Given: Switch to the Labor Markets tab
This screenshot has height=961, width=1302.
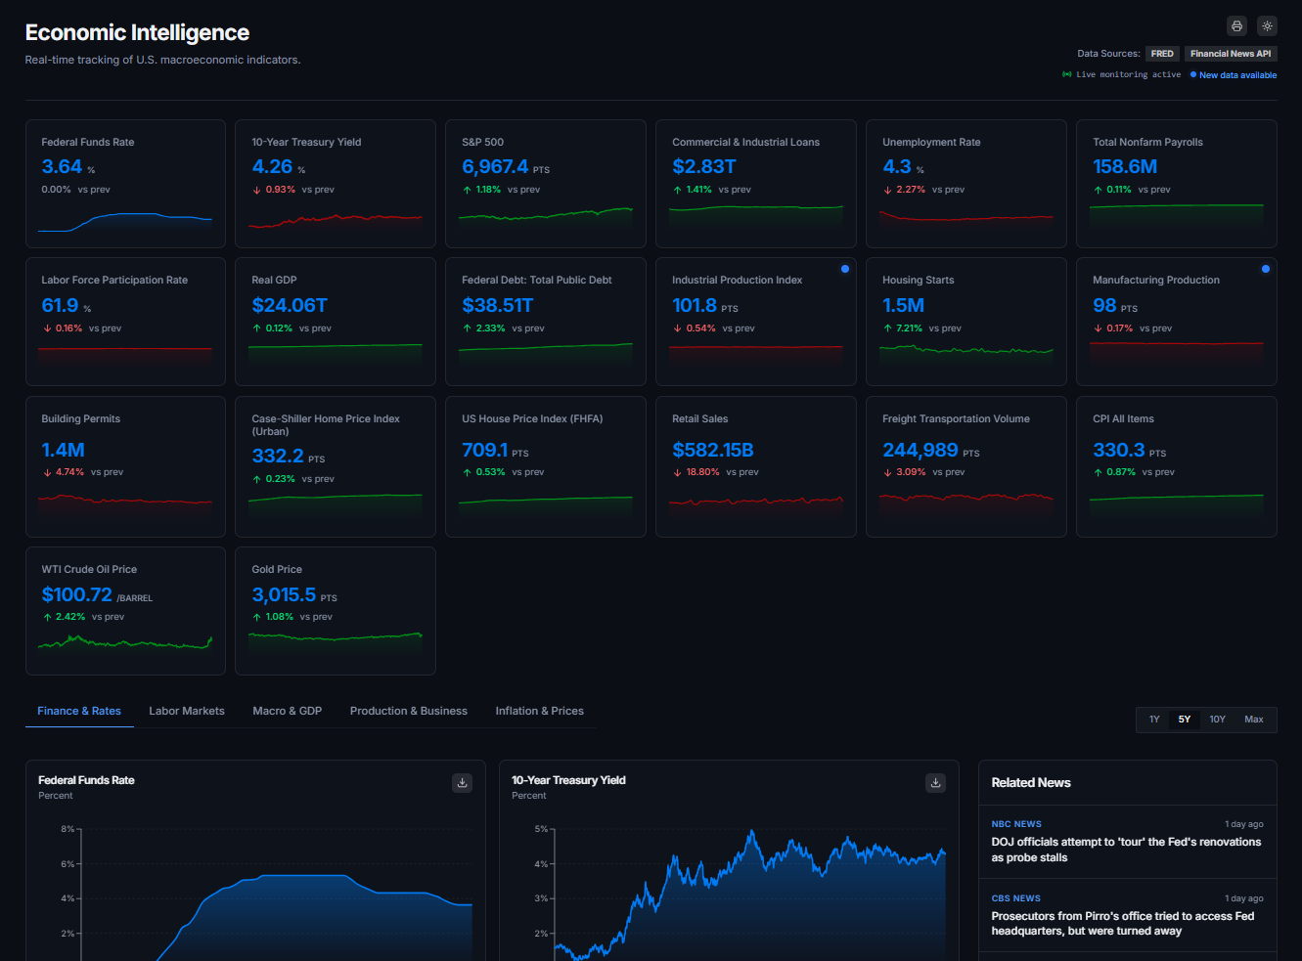Looking at the screenshot, I should [186, 711].
